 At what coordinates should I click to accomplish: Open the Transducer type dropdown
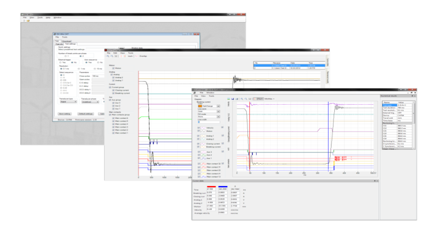pyautogui.click(x=68, y=102)
